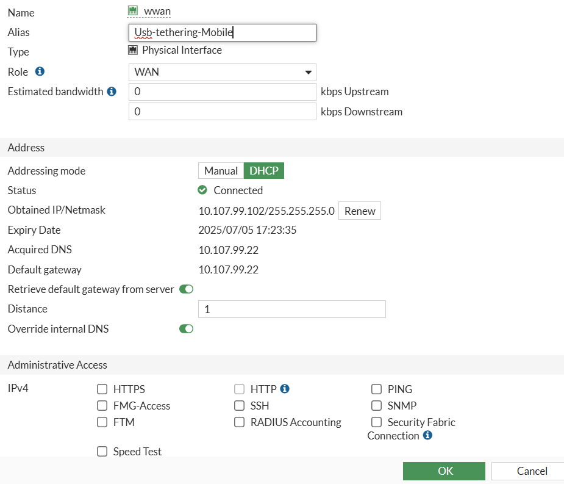Click the Estimated bandwidth info icon
Viewport: 564px width, 484px height.
click(112, 92)
